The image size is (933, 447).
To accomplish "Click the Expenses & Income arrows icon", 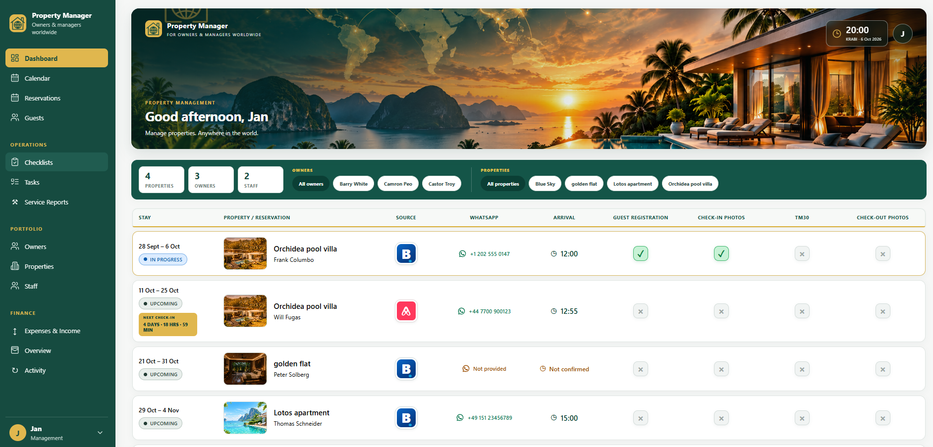I will (15, 331).
